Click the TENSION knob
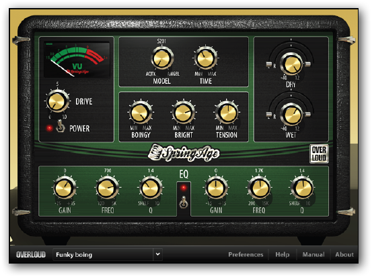Viewport: 372px width, 277px height. click(x=227, y=113)
